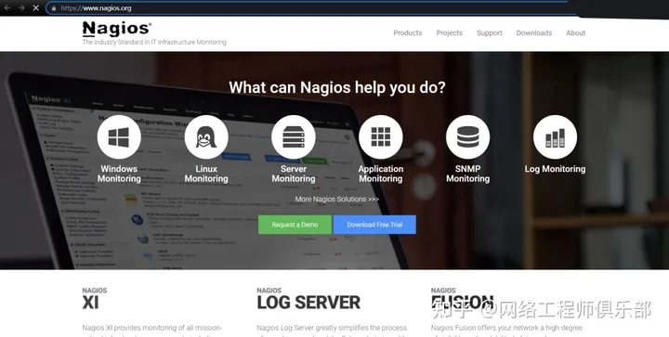Click the padlock icon in address bar
Image resolution: width=669 pixels, height=337 pixels.
pos(54,8)
